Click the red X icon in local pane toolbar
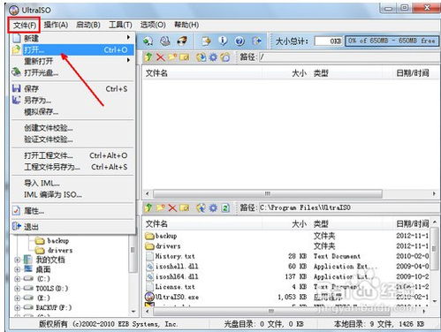Screen dimensions: 441x332 (x=172, y=207)
